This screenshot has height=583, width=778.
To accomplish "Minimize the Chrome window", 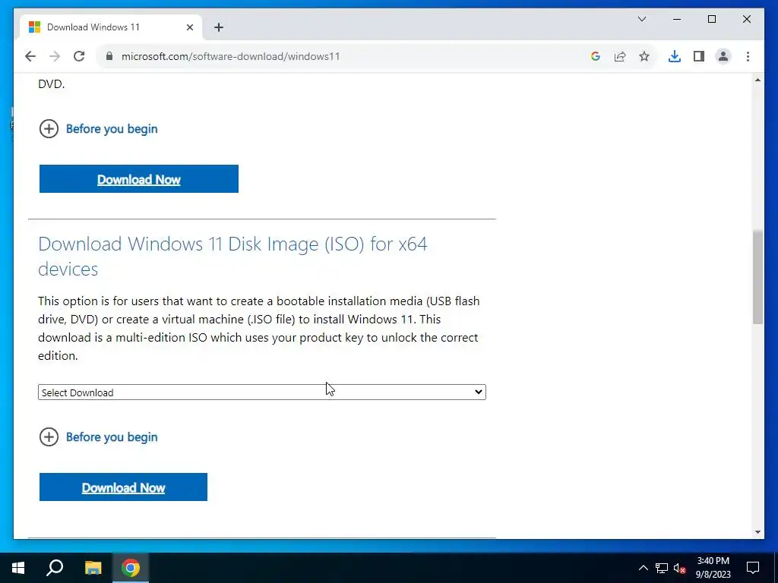I will coord(677,19).
